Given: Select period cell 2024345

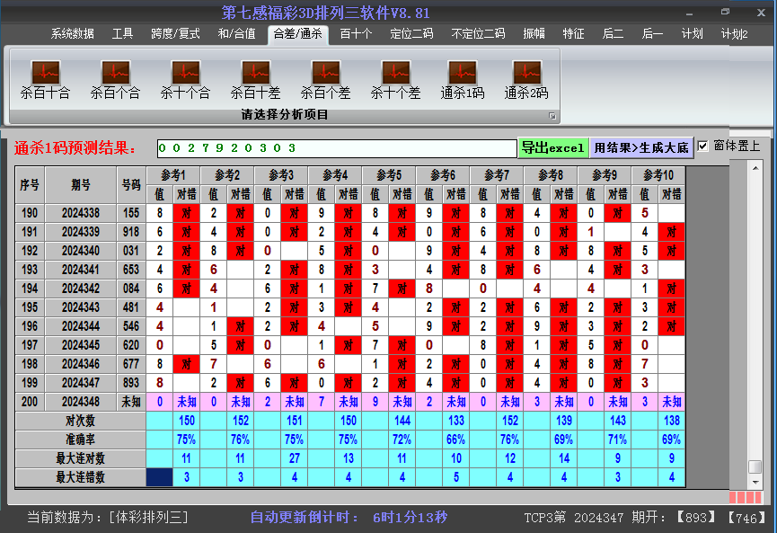Looking at the screenshot, I should (x=81, y=345).
